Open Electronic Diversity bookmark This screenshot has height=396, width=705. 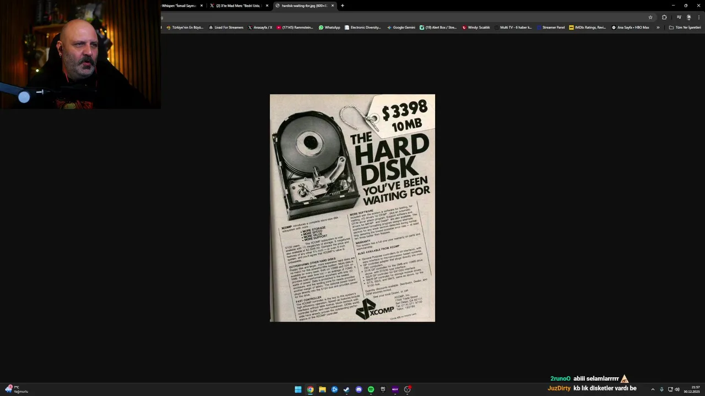[x=362, y=28]
